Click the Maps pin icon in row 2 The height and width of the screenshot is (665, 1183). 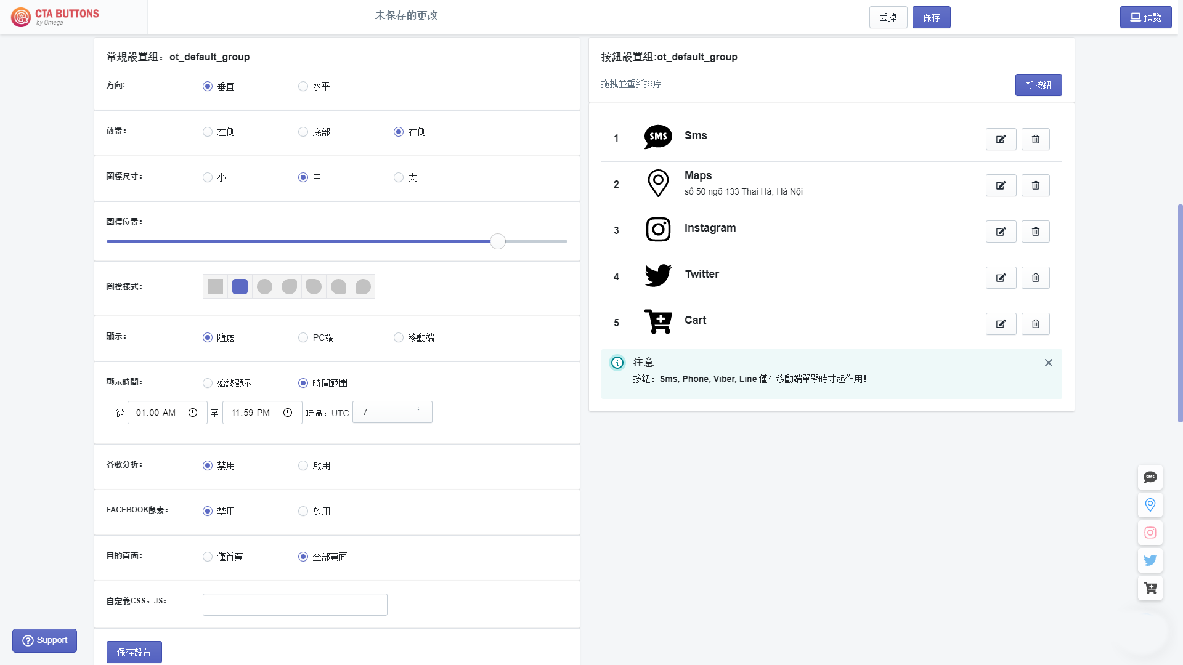click(658, 183)
